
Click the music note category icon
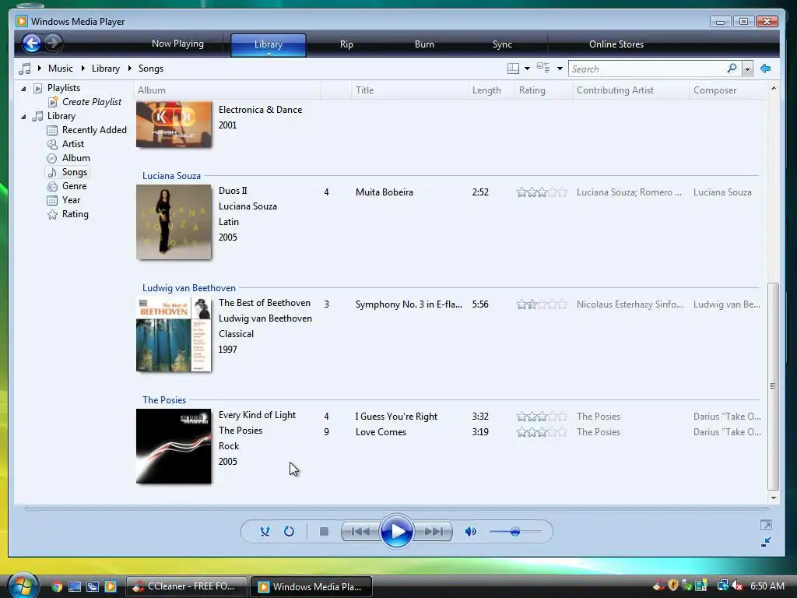click(x=24, y=69)
